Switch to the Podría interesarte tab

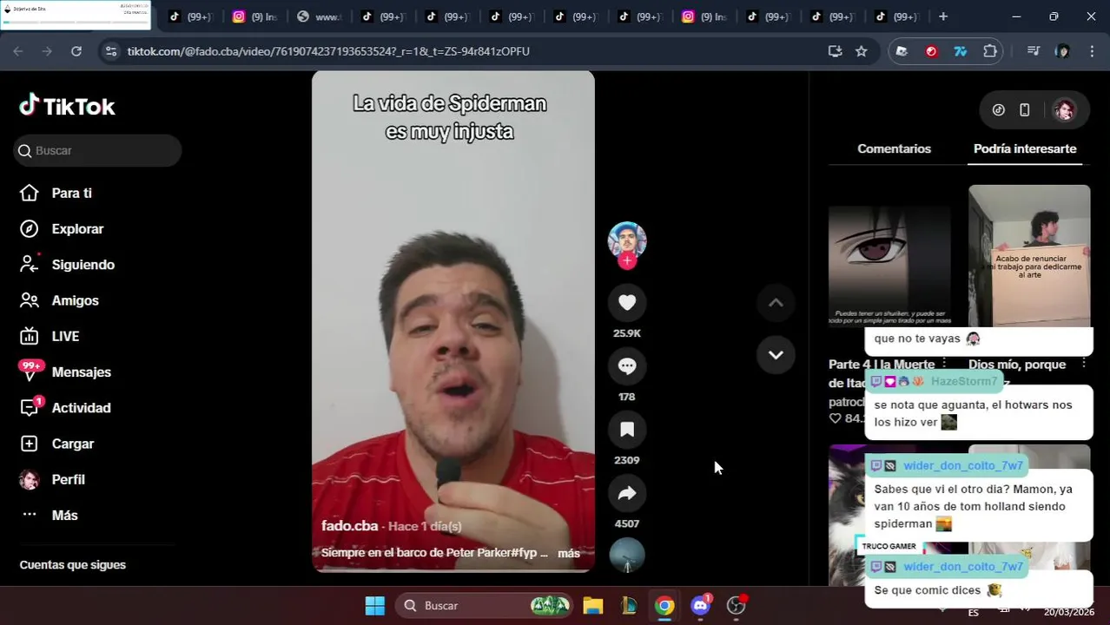[1025, 148]
